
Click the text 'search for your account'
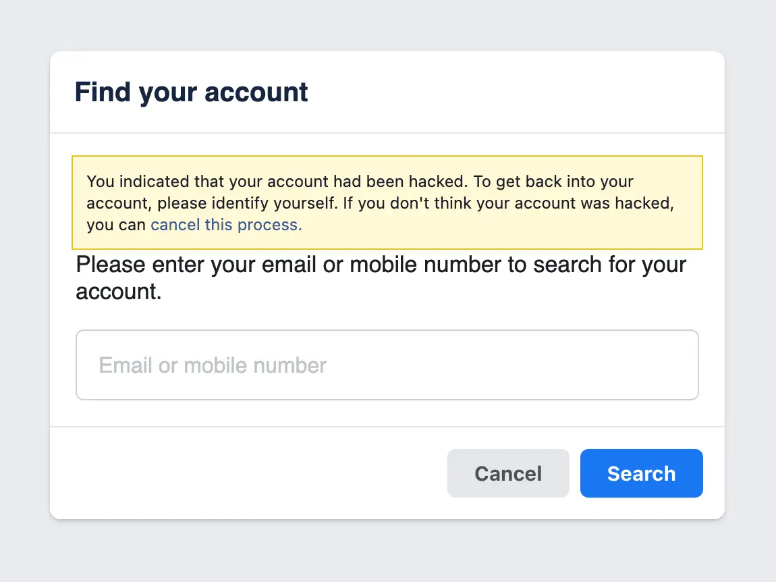coord(607,265)
